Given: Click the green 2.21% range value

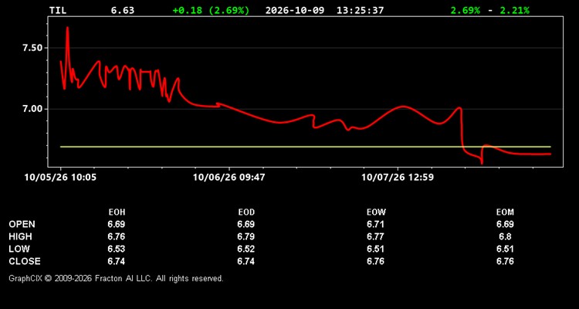Looking at the screenshot, I should point(514,10).
